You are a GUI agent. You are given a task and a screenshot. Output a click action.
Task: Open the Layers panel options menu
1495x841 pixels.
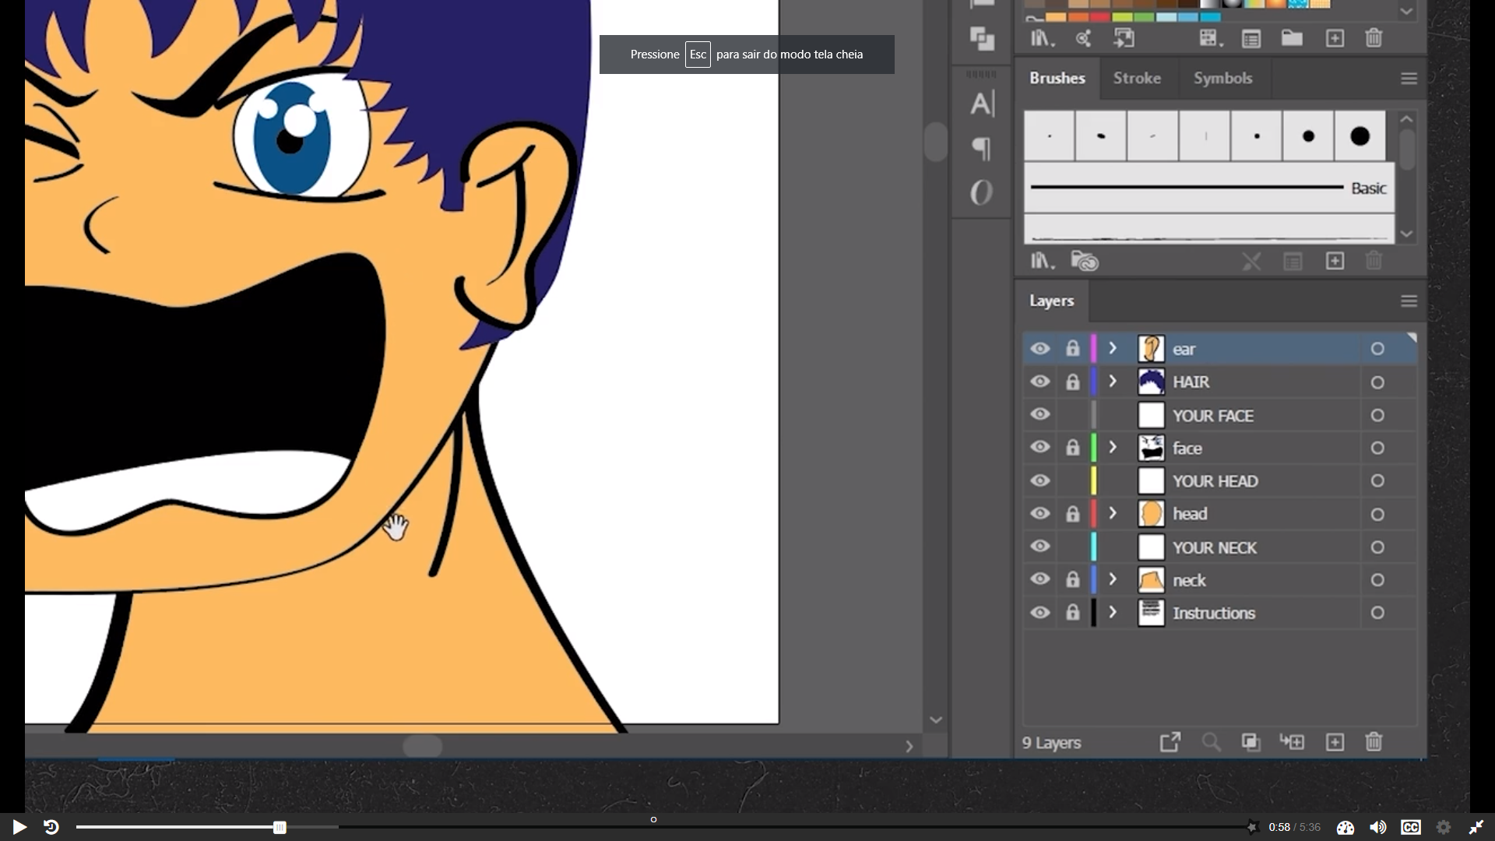pyautogui.click(x=1408, y=301)
